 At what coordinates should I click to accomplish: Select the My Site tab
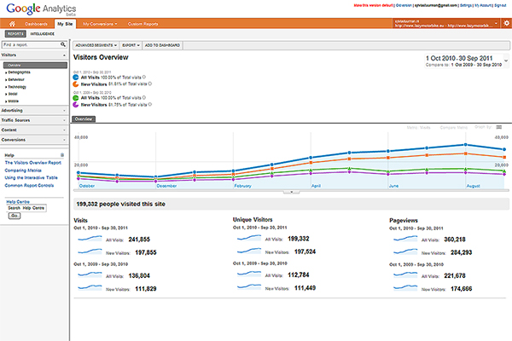(65, 24)
